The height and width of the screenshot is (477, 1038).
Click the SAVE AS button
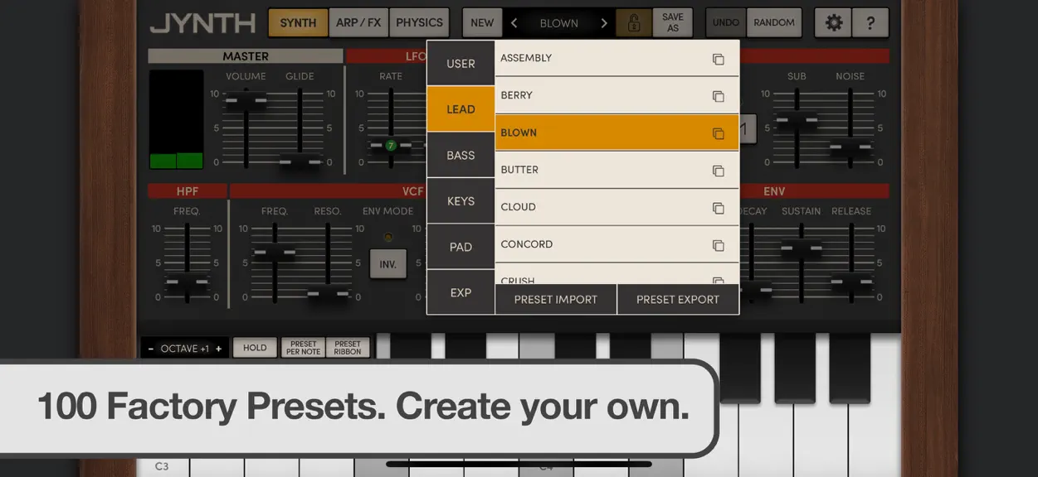(x=673, y=22)
